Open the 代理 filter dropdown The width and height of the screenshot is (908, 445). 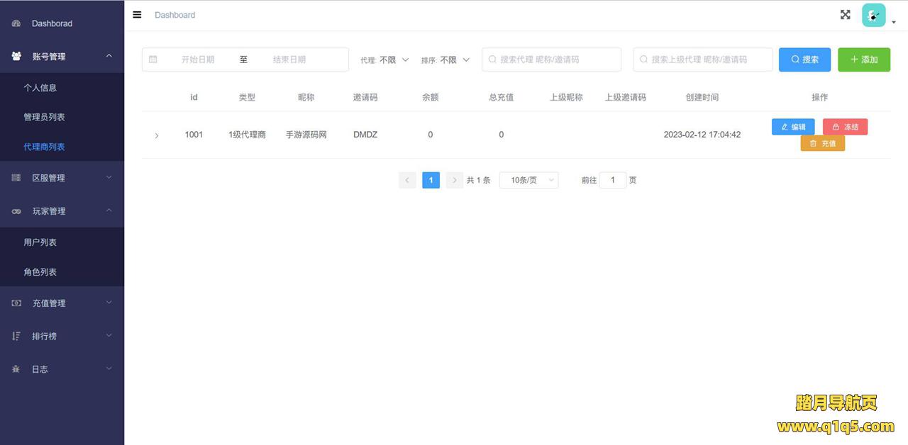pyautogui.click(x=394, y=60)
